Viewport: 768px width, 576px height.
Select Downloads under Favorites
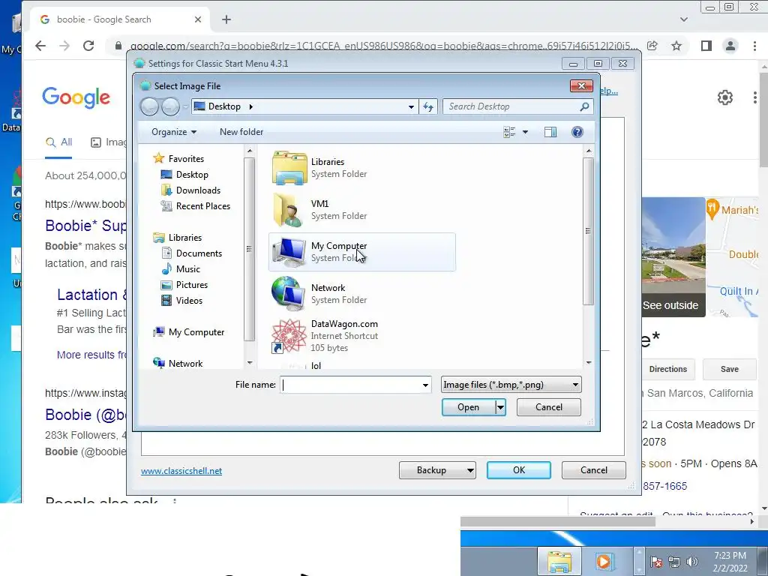point(198,190)
